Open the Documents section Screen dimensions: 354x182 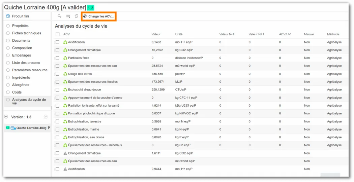[21, 41]
